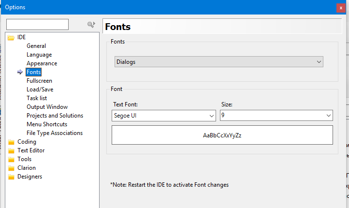Click the Designers folder icon
The image size is (349, 208).
click(11, 177)
